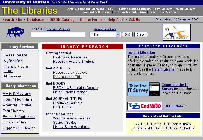Open Support Our Libraries link
The image size is (203, 140).
point(19,128)
